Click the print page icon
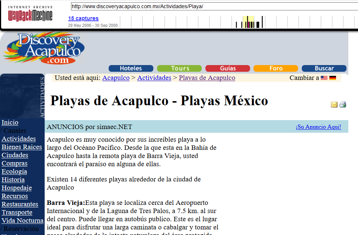The width and height of the screenshot is (358, 235). pyautogui.click(x=342, y=104)
